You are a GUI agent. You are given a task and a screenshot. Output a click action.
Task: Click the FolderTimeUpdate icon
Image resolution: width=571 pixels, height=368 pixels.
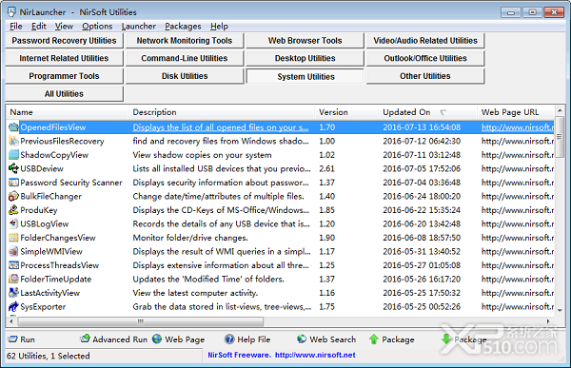[13, 280]
